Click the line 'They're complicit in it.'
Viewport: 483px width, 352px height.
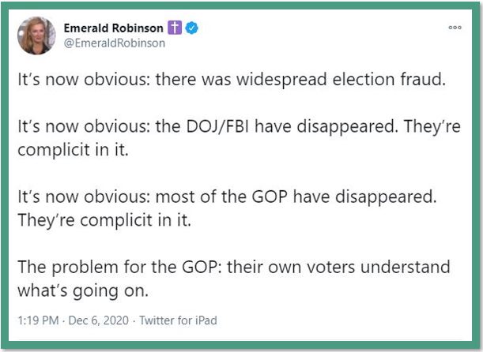tap(104, 220)
